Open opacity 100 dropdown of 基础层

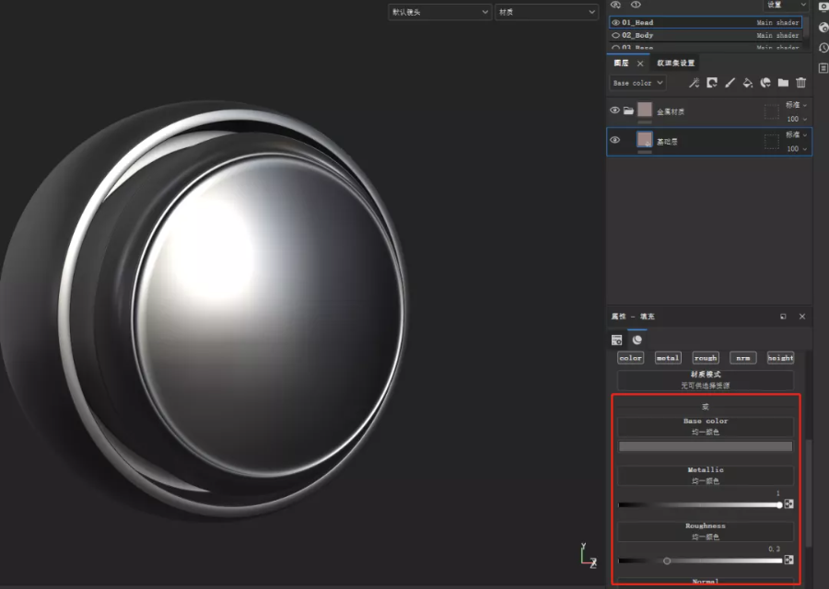pyautogui.click(x=797, y=149)
